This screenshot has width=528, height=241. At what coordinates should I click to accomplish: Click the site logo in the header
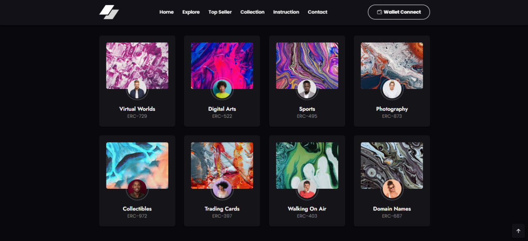point(109,12)
